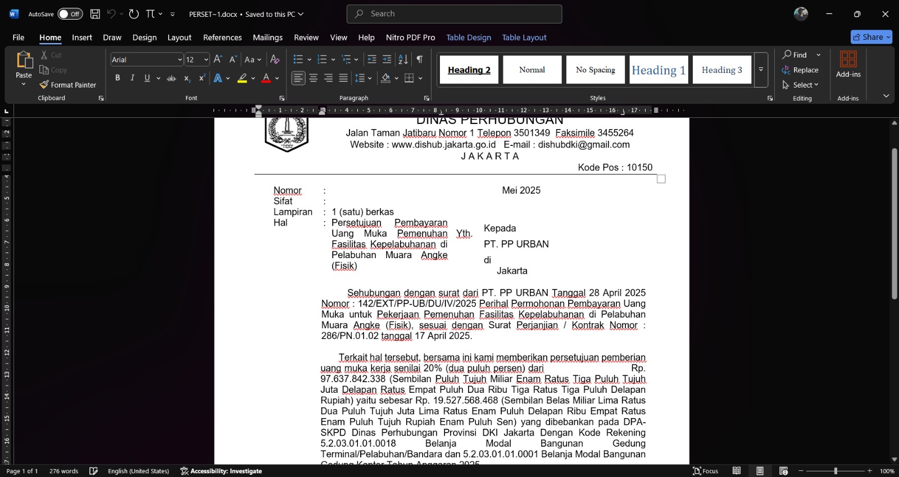Toggle Print Layout view button
This screenshot has height=477, width=899.
(760, 471)
